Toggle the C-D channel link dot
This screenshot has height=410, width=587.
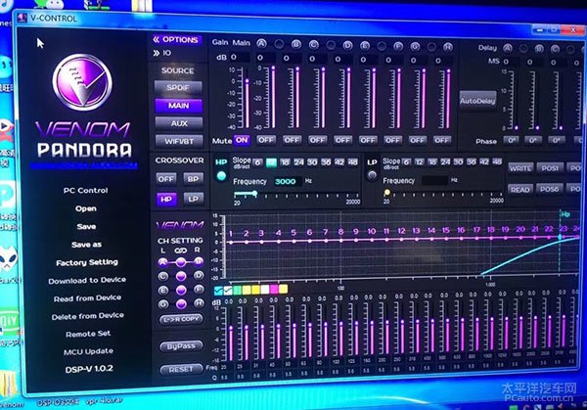[x=181, y=276]
